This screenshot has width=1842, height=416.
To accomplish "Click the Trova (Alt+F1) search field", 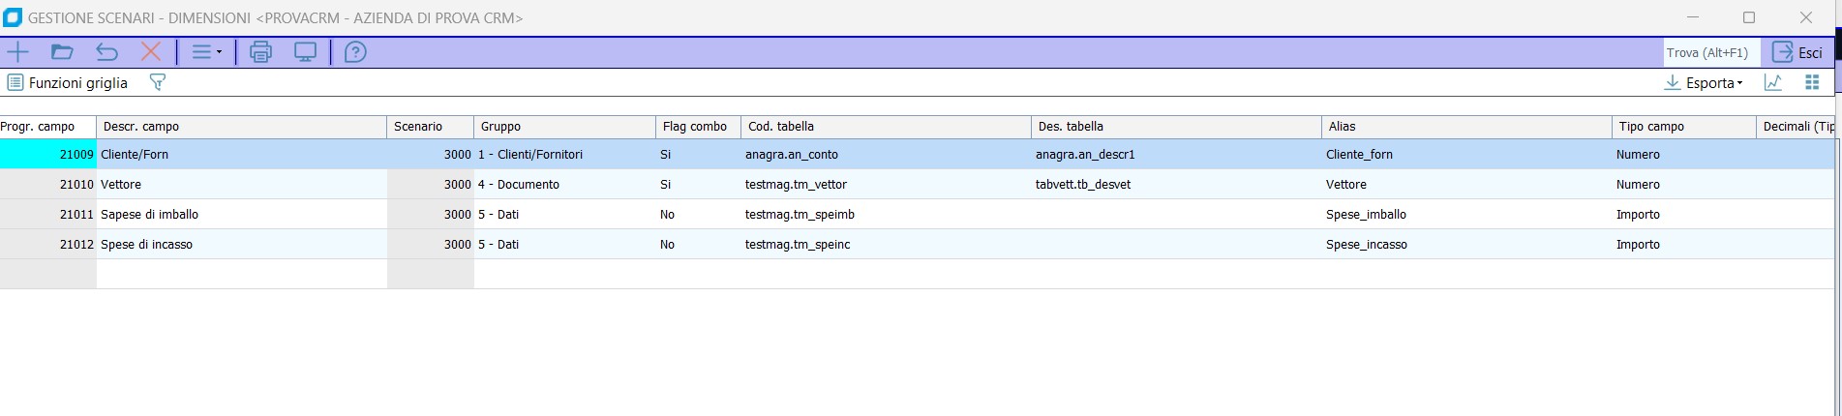I will (x=1711, y=52).
